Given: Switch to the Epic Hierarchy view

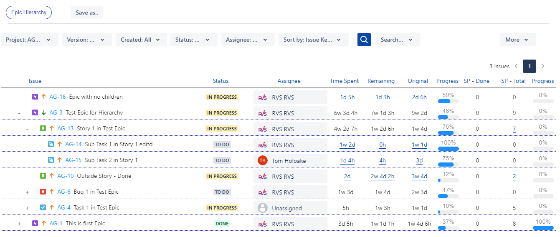Looking at the screenshot, I should [29, 12].
